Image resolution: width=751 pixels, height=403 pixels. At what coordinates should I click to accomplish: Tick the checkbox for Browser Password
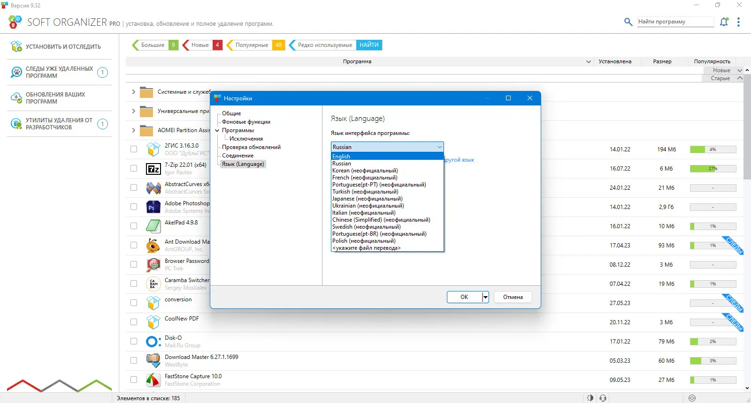coord(134,265)
